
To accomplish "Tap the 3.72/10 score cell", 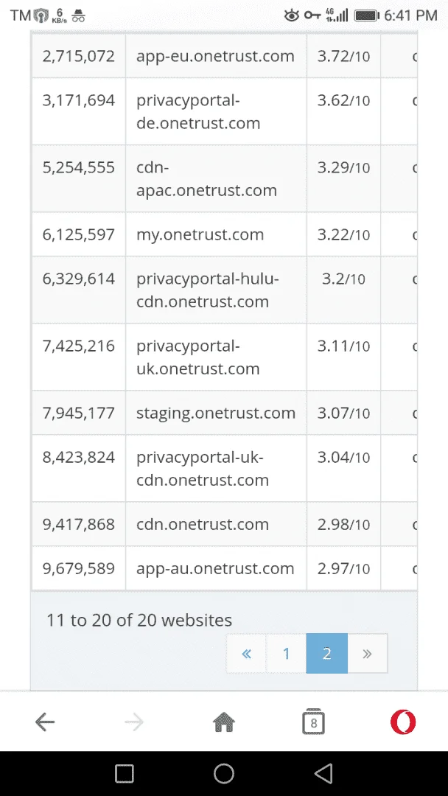I will tap(343, 56).
